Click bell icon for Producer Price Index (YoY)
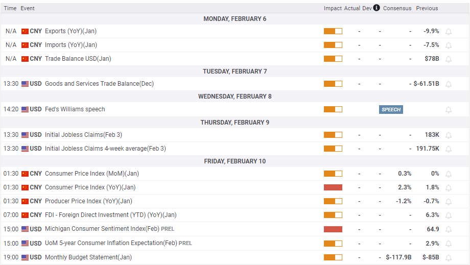This screenshot has height=265, width=470. [449, 202]
